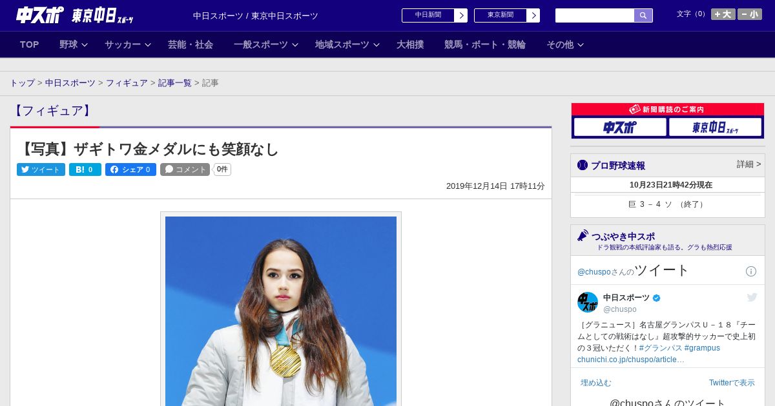The height and width of the screenshot is (406, 775).
Task: Click the Chunichi Sports logo in header
Action: [40, 15]
